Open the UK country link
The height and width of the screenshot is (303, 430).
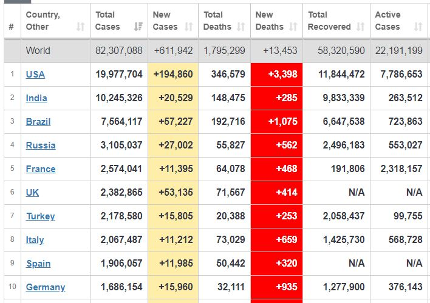tap(32, 192)
